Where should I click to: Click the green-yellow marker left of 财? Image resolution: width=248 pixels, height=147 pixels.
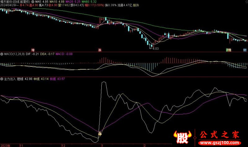tap(228, 50)
